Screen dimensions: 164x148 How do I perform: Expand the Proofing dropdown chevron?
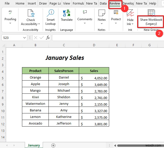(x=10, y=23)
